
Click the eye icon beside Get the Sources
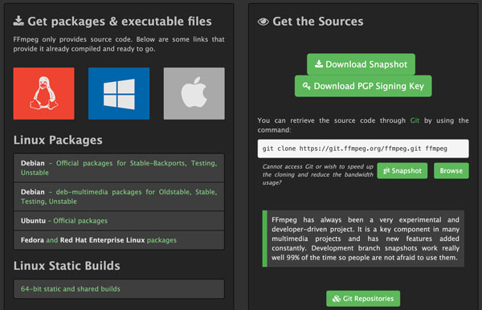[x=263, y=22]
